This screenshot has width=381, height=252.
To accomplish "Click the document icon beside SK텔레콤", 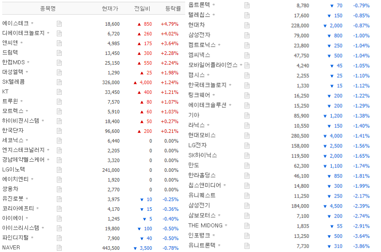I will 60,82.
